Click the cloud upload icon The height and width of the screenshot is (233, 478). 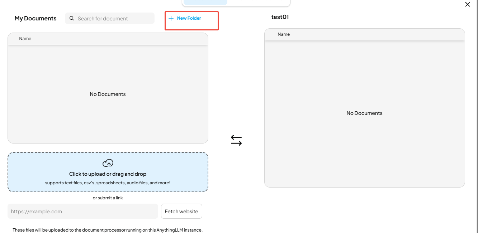pos(108,163)
